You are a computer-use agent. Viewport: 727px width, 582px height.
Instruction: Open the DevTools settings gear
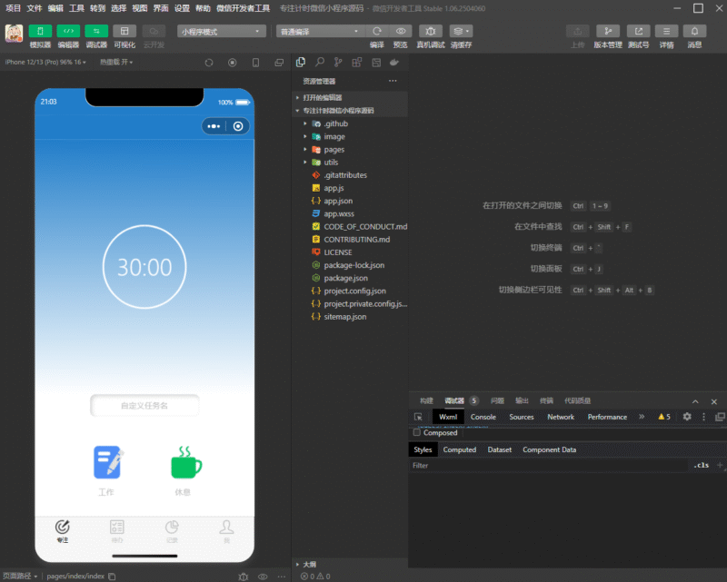point(687,417)
